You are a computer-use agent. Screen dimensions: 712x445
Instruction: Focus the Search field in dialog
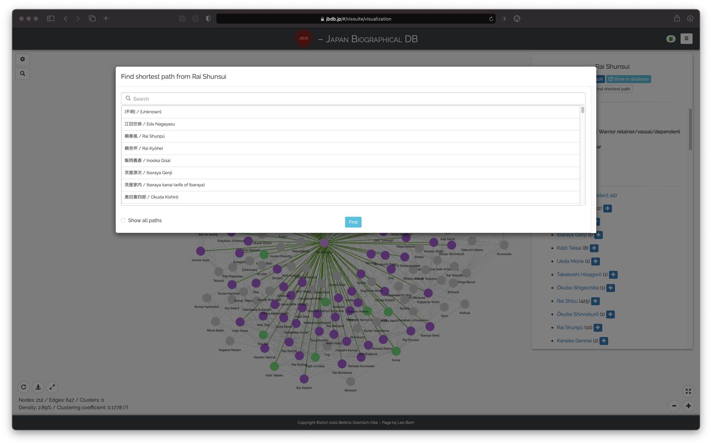pyautogui.click(x=353, y=98)
